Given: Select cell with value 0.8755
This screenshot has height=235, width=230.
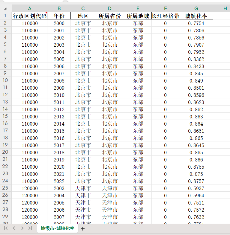Looking at the screenshot, I should pos(196,167).
